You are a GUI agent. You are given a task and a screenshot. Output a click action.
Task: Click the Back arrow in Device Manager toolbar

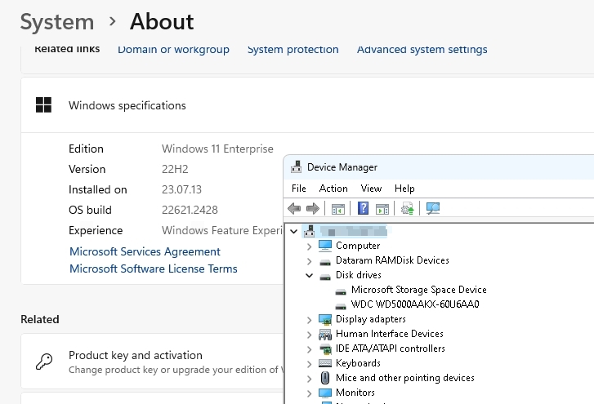pos(294,208)
